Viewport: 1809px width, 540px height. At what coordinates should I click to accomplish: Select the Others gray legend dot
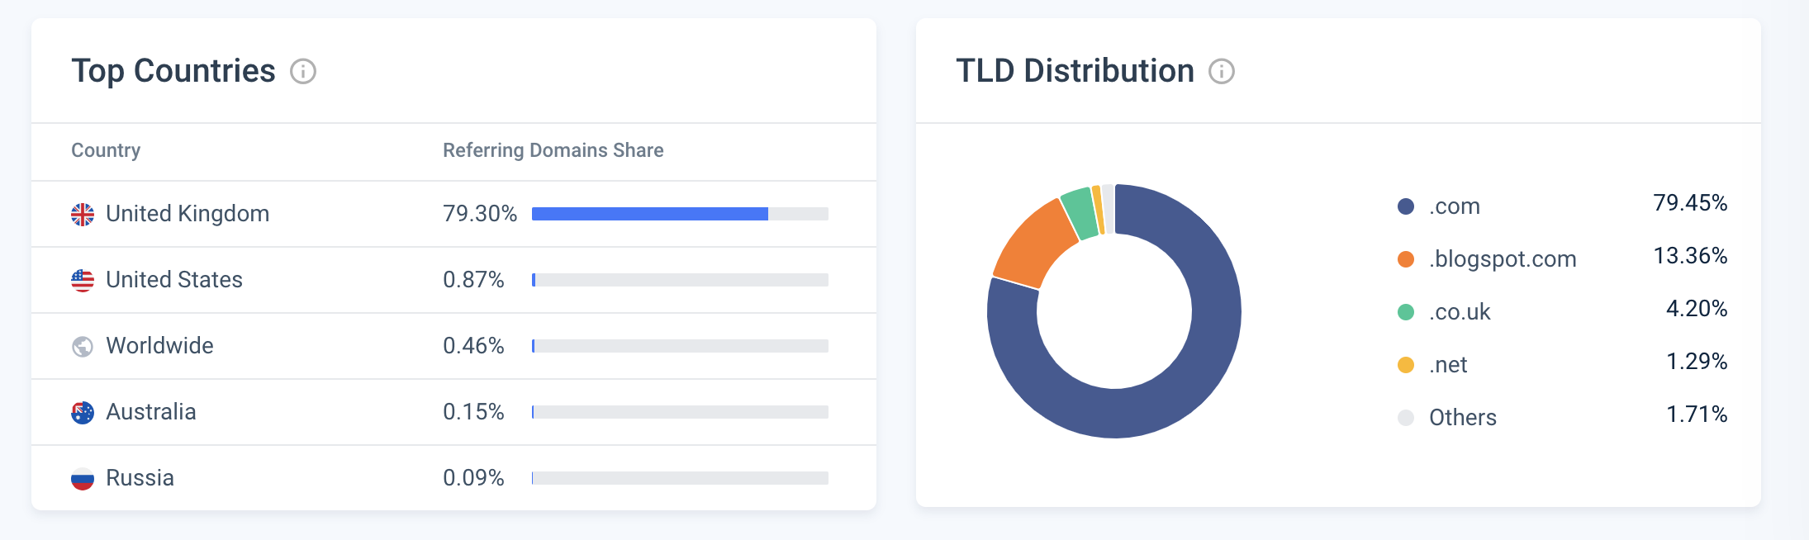pyautogui.click(x=1406, y=418)
